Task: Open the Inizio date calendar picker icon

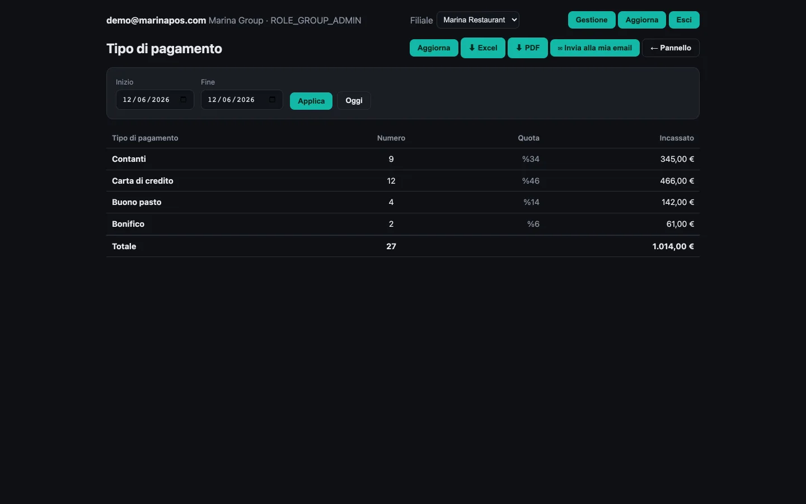Action: [184, 100]
